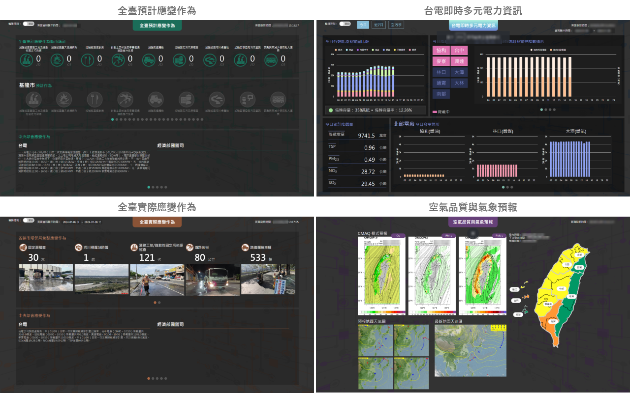Click the green bus icon in county statistics
The image size is (630, 393).
[x=271, y=60]
